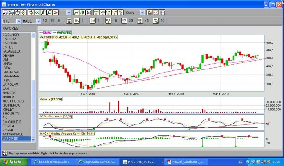Image resolution: width=284 pixels, height=166 pixels.
Task: Select FALABELLA in the stock list
Action: (12, 51)
